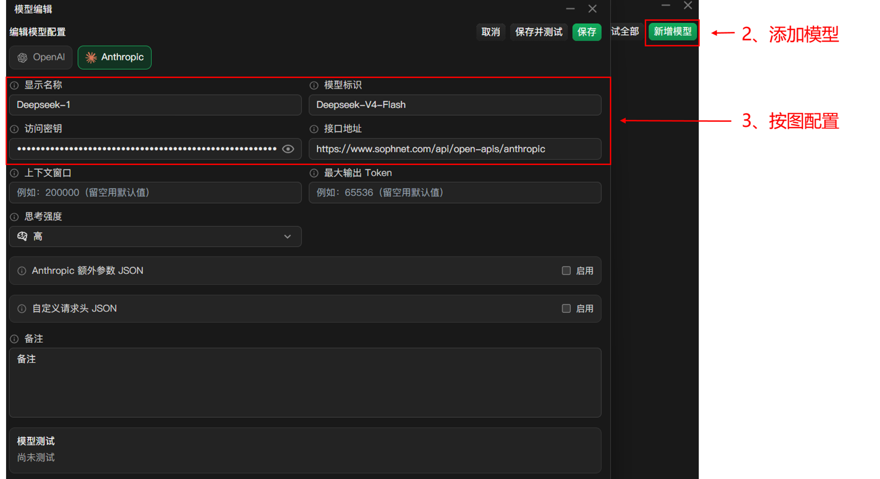Viewport: 880px width, 479px height.
Task: Click the 取消 button
Action: pyautogui.click(x=491, y=32)
